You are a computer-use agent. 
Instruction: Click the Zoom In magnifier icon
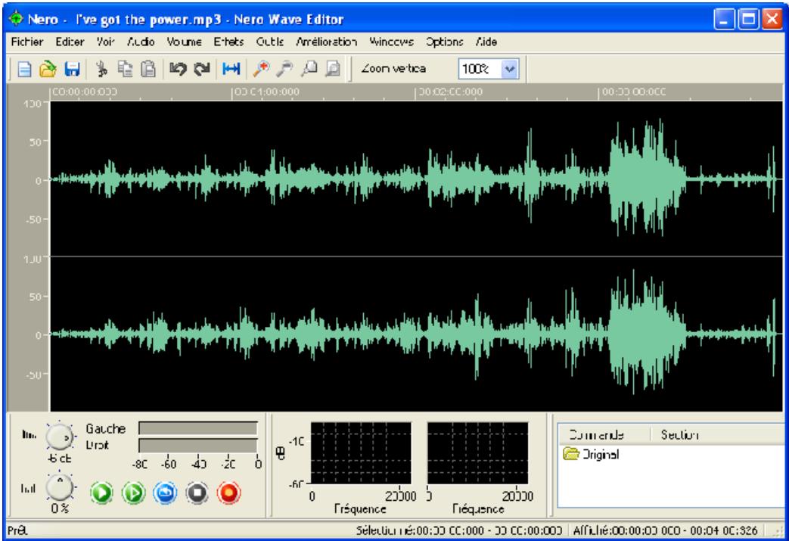(x=261, y=69)
